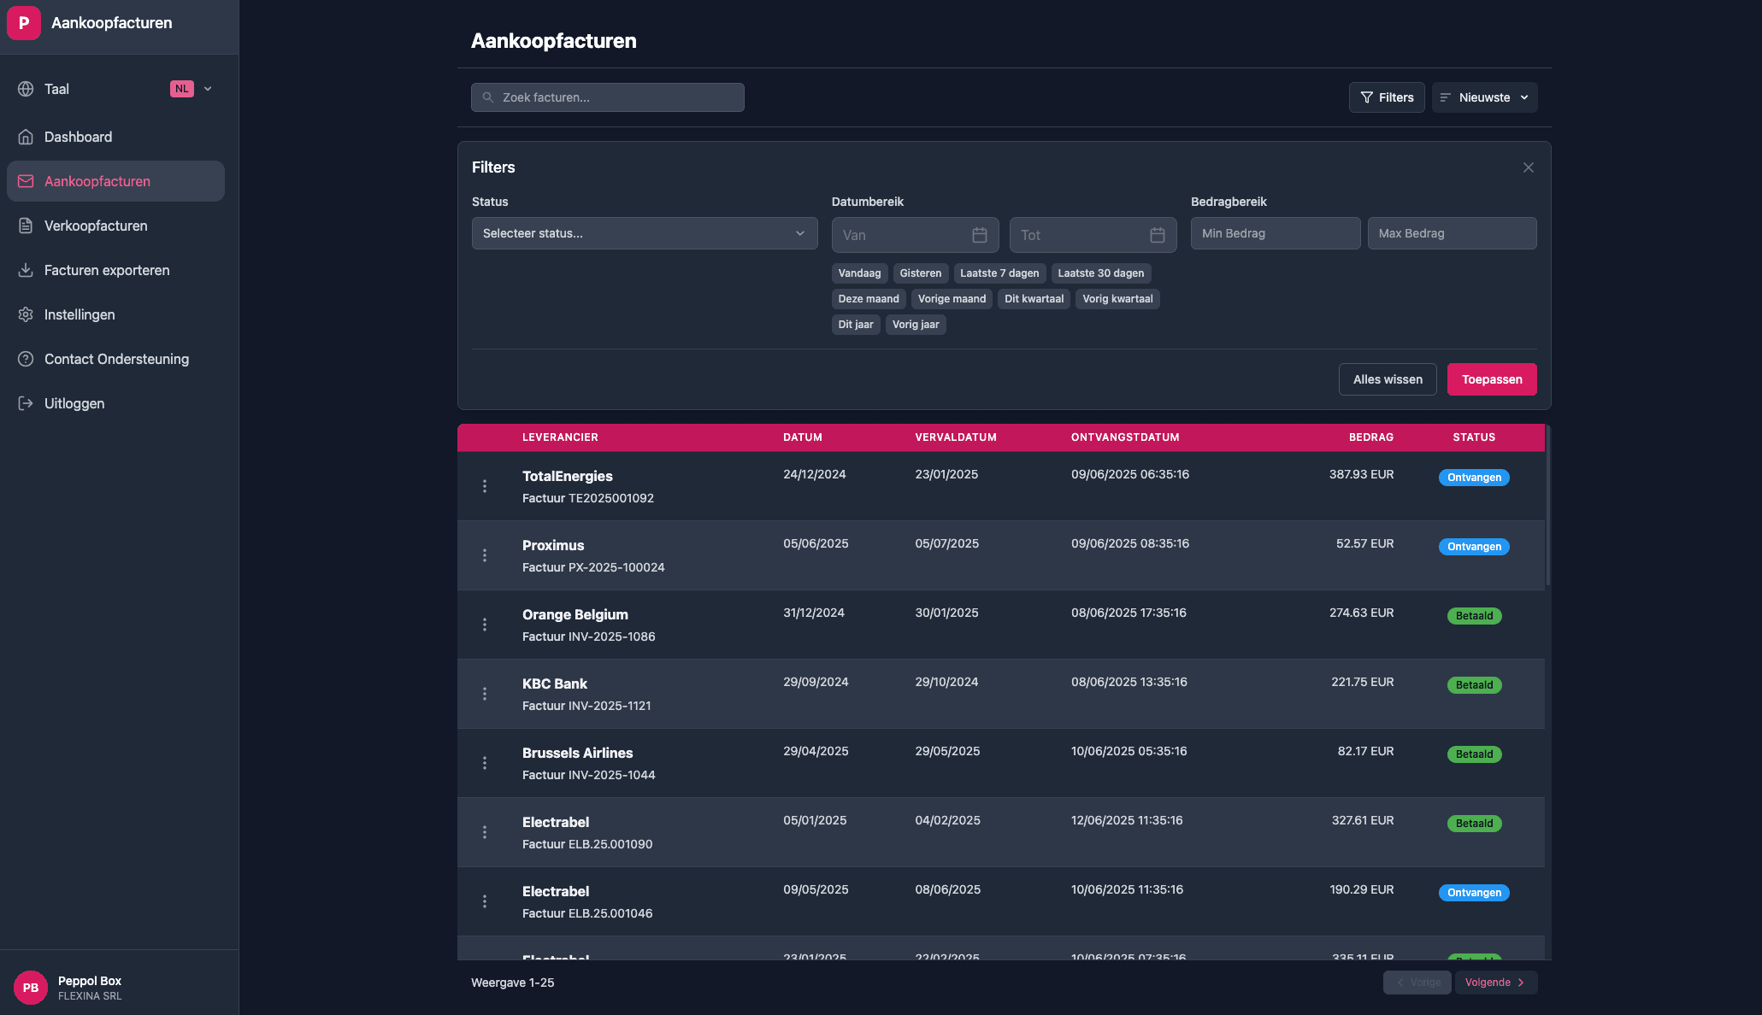Viewport: 1762px width, 1015px height.
Task: Click Uitloggen to sign out
Action: 115,403
